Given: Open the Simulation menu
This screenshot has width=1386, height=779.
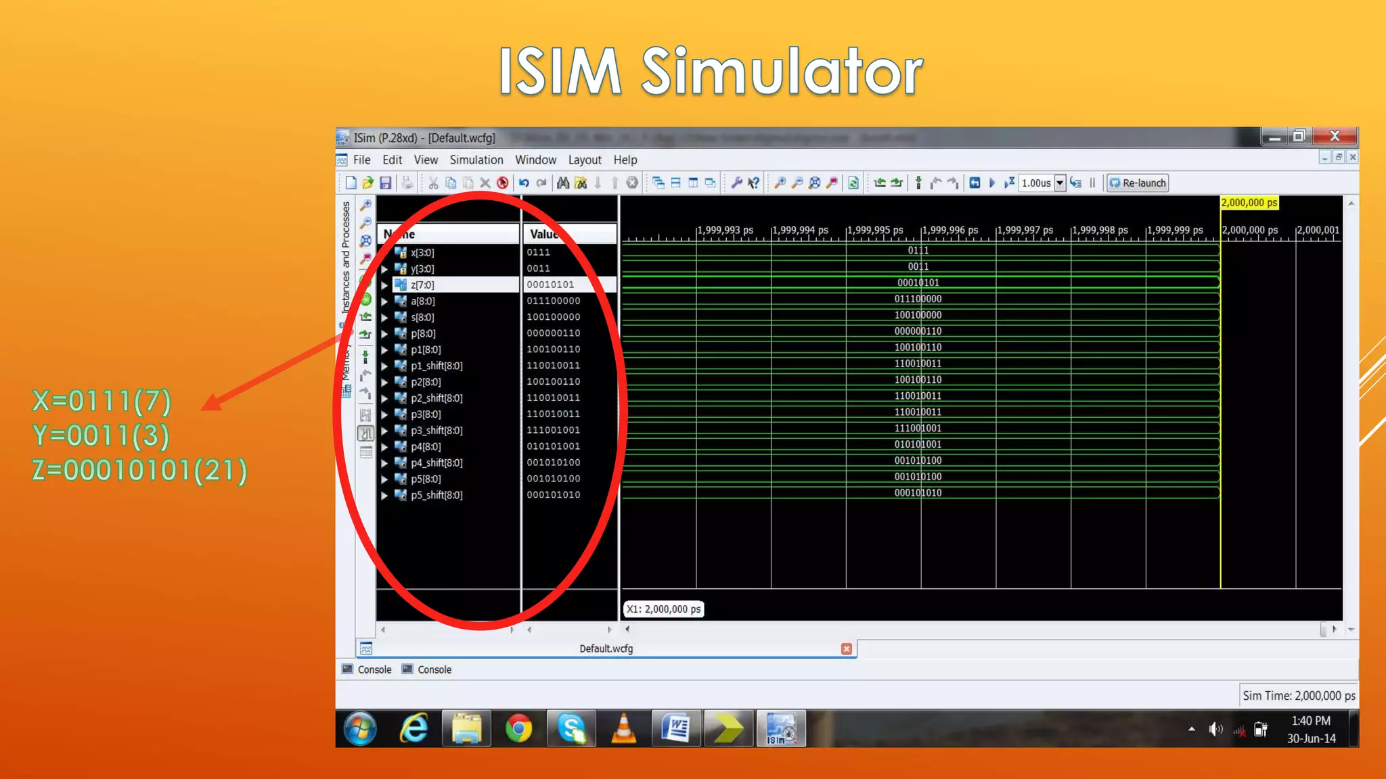Looking at the screenshot, I should click(x=476, y=160).
